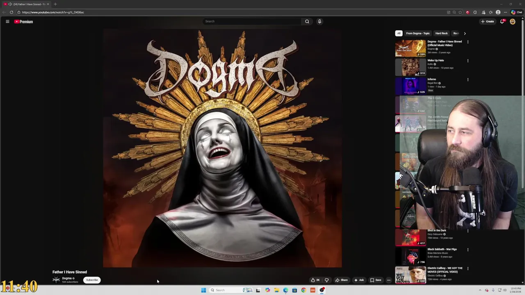This screenshot has height=295, width=525.
Task: Open more actions ellipsis below video
Action: 389,280
